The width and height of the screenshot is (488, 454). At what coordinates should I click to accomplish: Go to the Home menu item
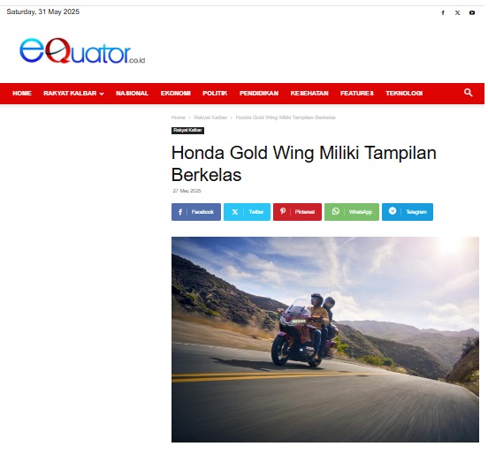(22, 94)
